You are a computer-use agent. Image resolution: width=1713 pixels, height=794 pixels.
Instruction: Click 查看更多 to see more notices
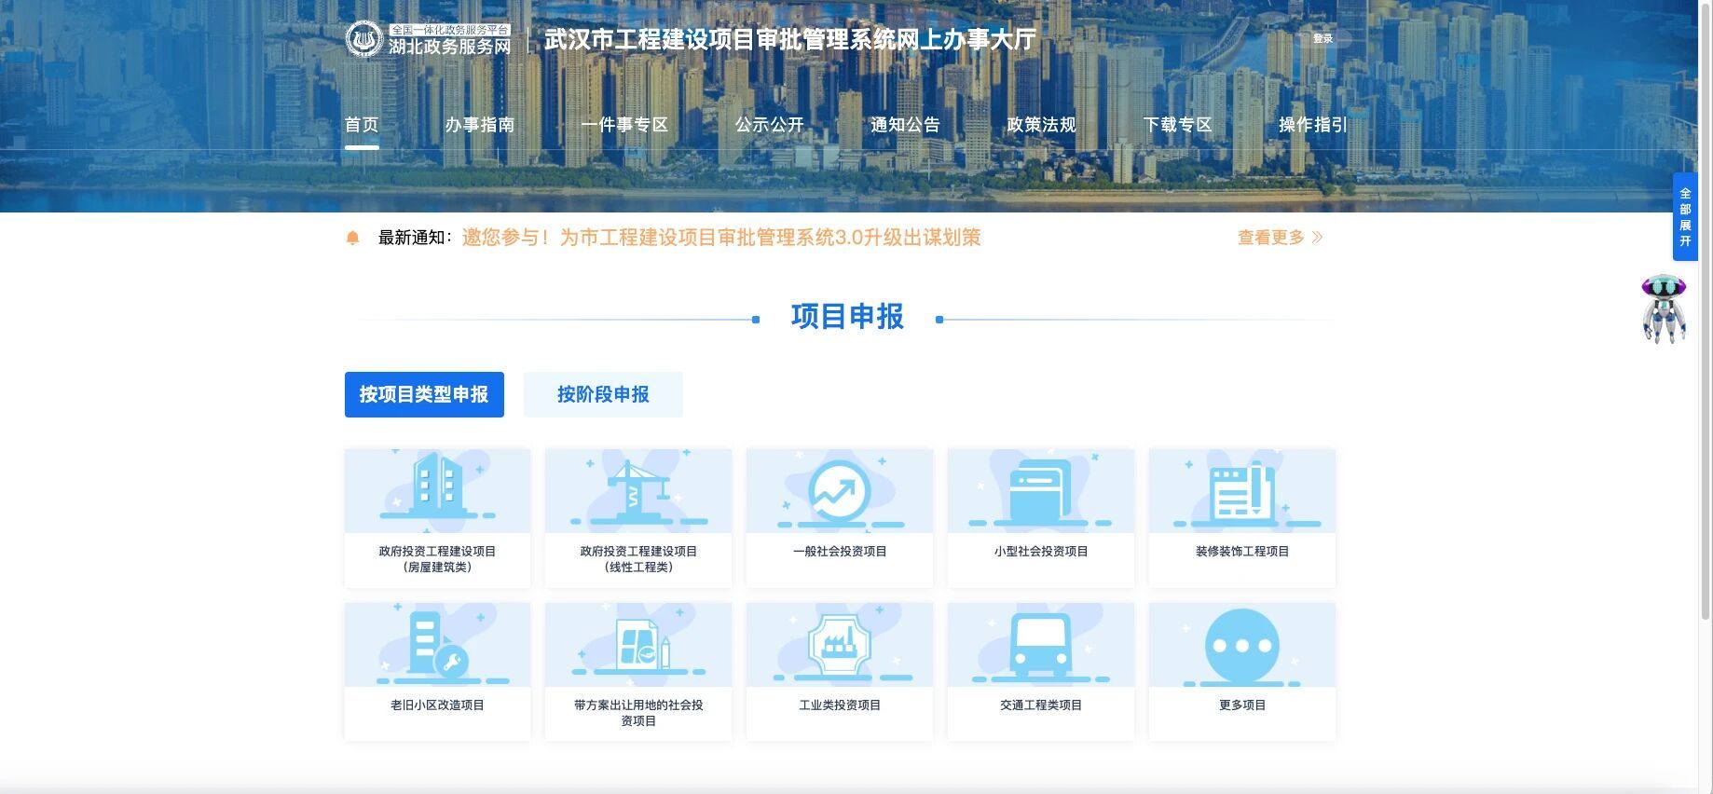[x=1279, y=238]
